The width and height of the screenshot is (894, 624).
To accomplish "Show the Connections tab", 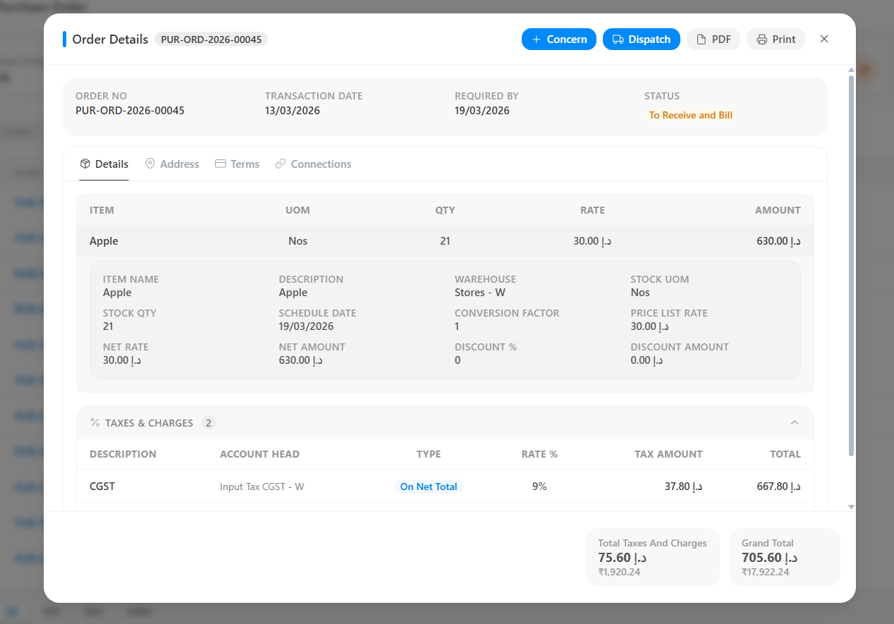I will coord(313,164).
